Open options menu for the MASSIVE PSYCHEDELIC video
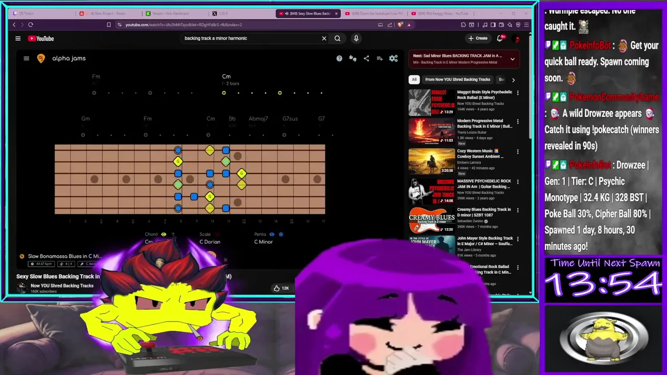Screen dimensions: 667x375 coord(517,182)
